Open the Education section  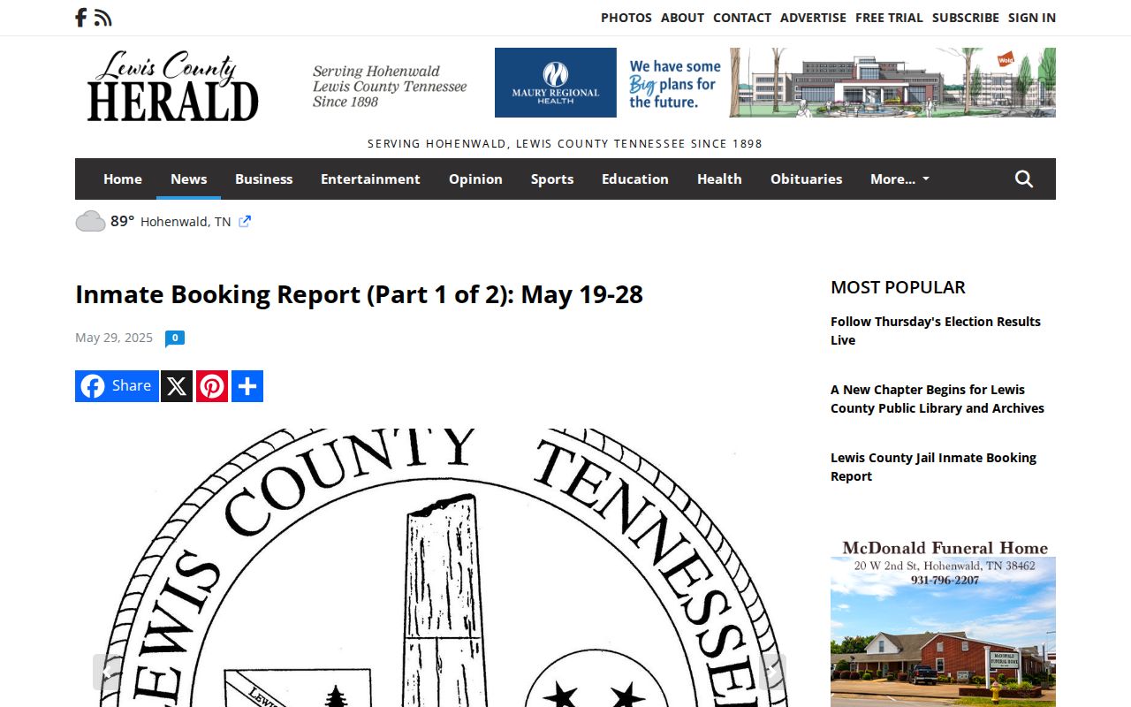pos(635,179)
